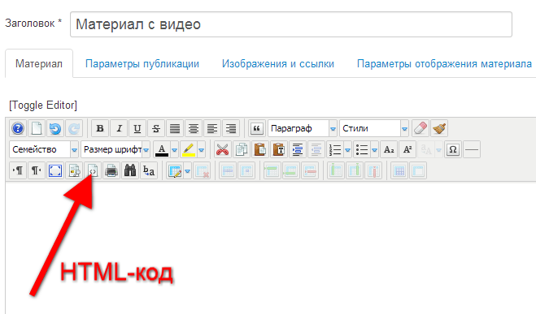Click the Table row properties icon
This screenshot has width=536, height=314.
click(228, 170)
